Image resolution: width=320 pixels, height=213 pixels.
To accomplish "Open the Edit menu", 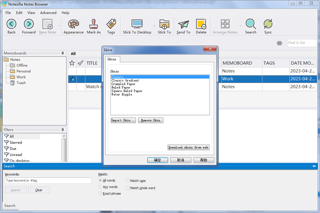I will [x=19, y=13].
